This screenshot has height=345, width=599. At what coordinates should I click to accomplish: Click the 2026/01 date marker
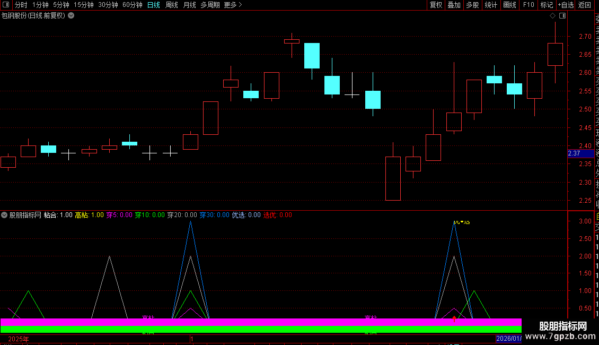(x=508, y=339)
